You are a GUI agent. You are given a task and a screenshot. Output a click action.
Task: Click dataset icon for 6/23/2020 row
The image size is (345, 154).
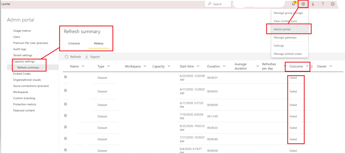point(65,77)
